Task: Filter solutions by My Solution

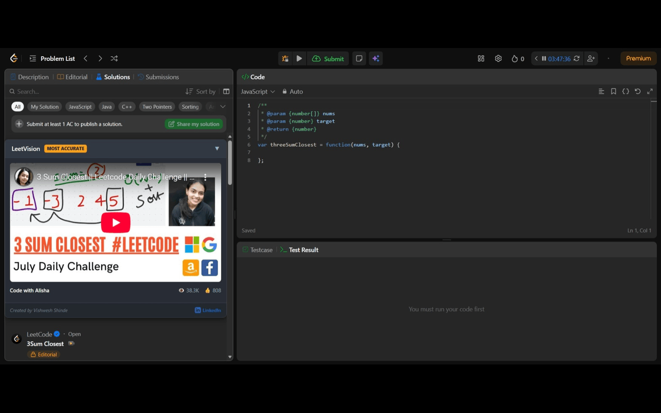Action: (x=44, y=107)
